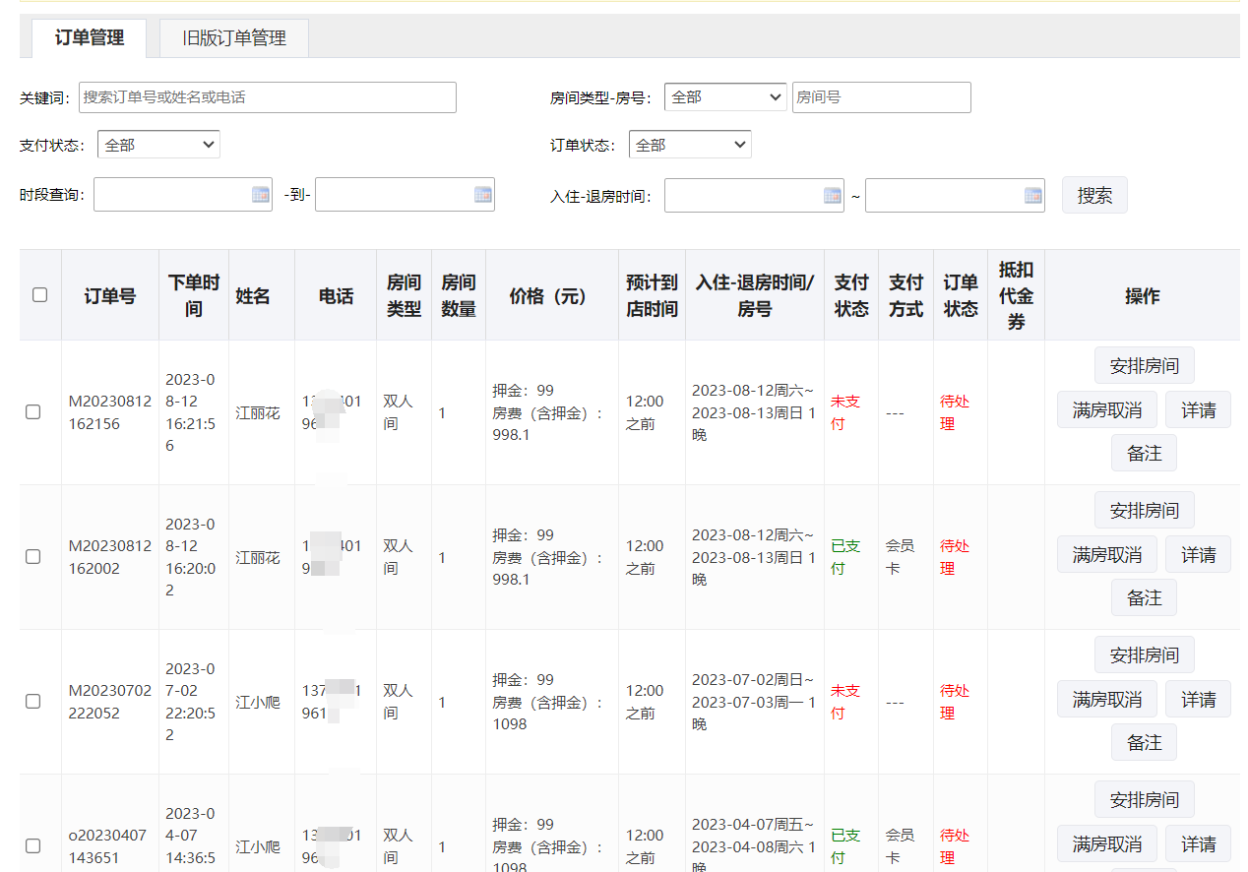Switch to the 旧版订单管理 tab
Image resolution: width=1248 pixels, height=872 pixels.
[234, 38]
